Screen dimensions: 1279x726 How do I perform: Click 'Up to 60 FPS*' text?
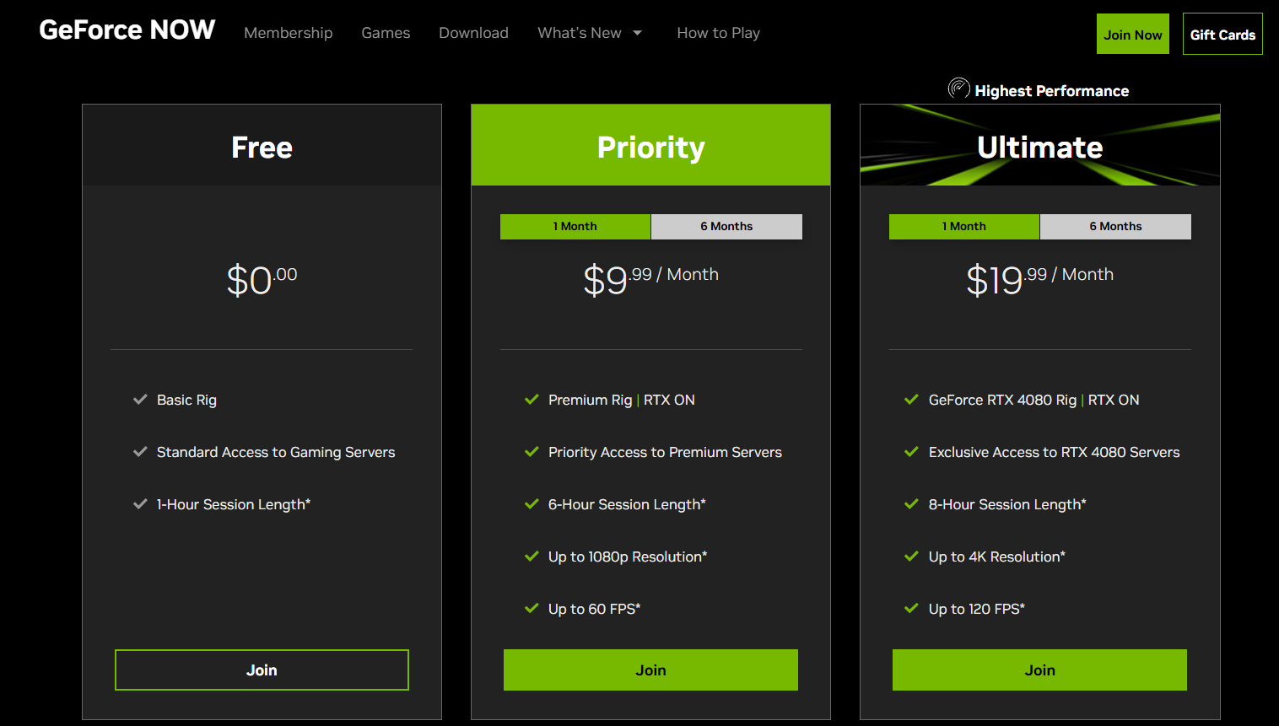[595, 609]
